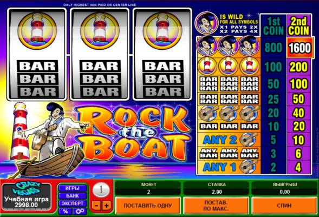The height and width of the screenshot is (217, 319).
Task: Click ПОСТАВИТЬ ОДНУ bet button
Action: 148,206
